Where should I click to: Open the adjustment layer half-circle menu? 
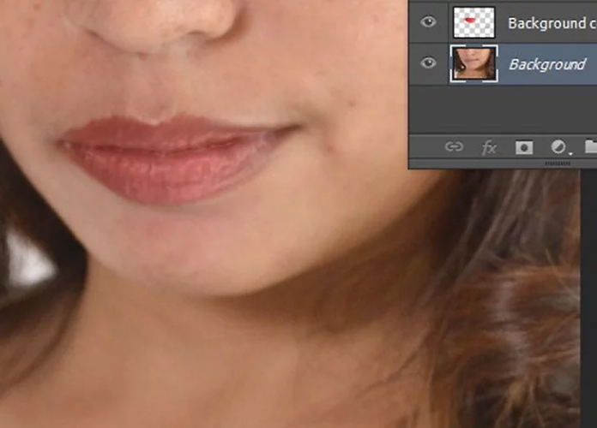(x=559, y=147)
